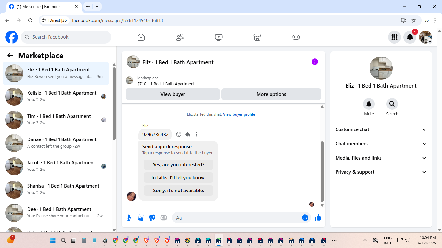This screenshot has height=248, width=442.
Task: Send quick response "In talks. I'll let you know."
Action: pyautogui.click(x=178, y=178)
